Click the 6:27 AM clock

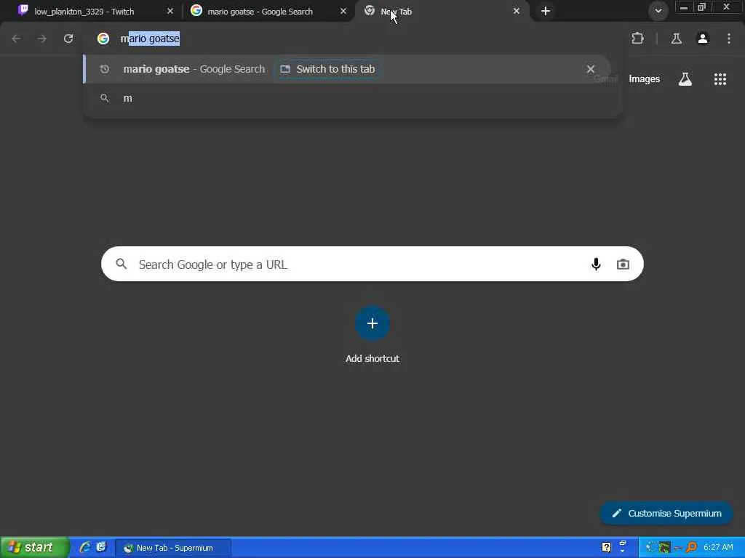point(718,548)
